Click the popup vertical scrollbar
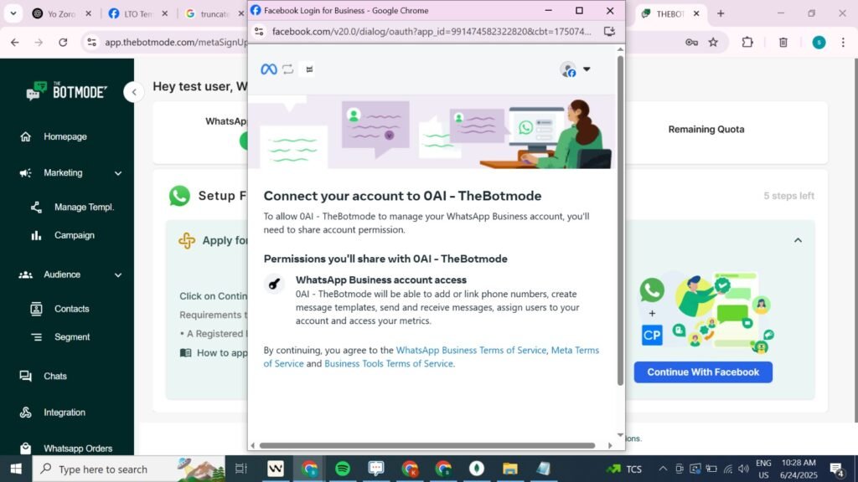This screenshot has width=858, height=482. 620,220
